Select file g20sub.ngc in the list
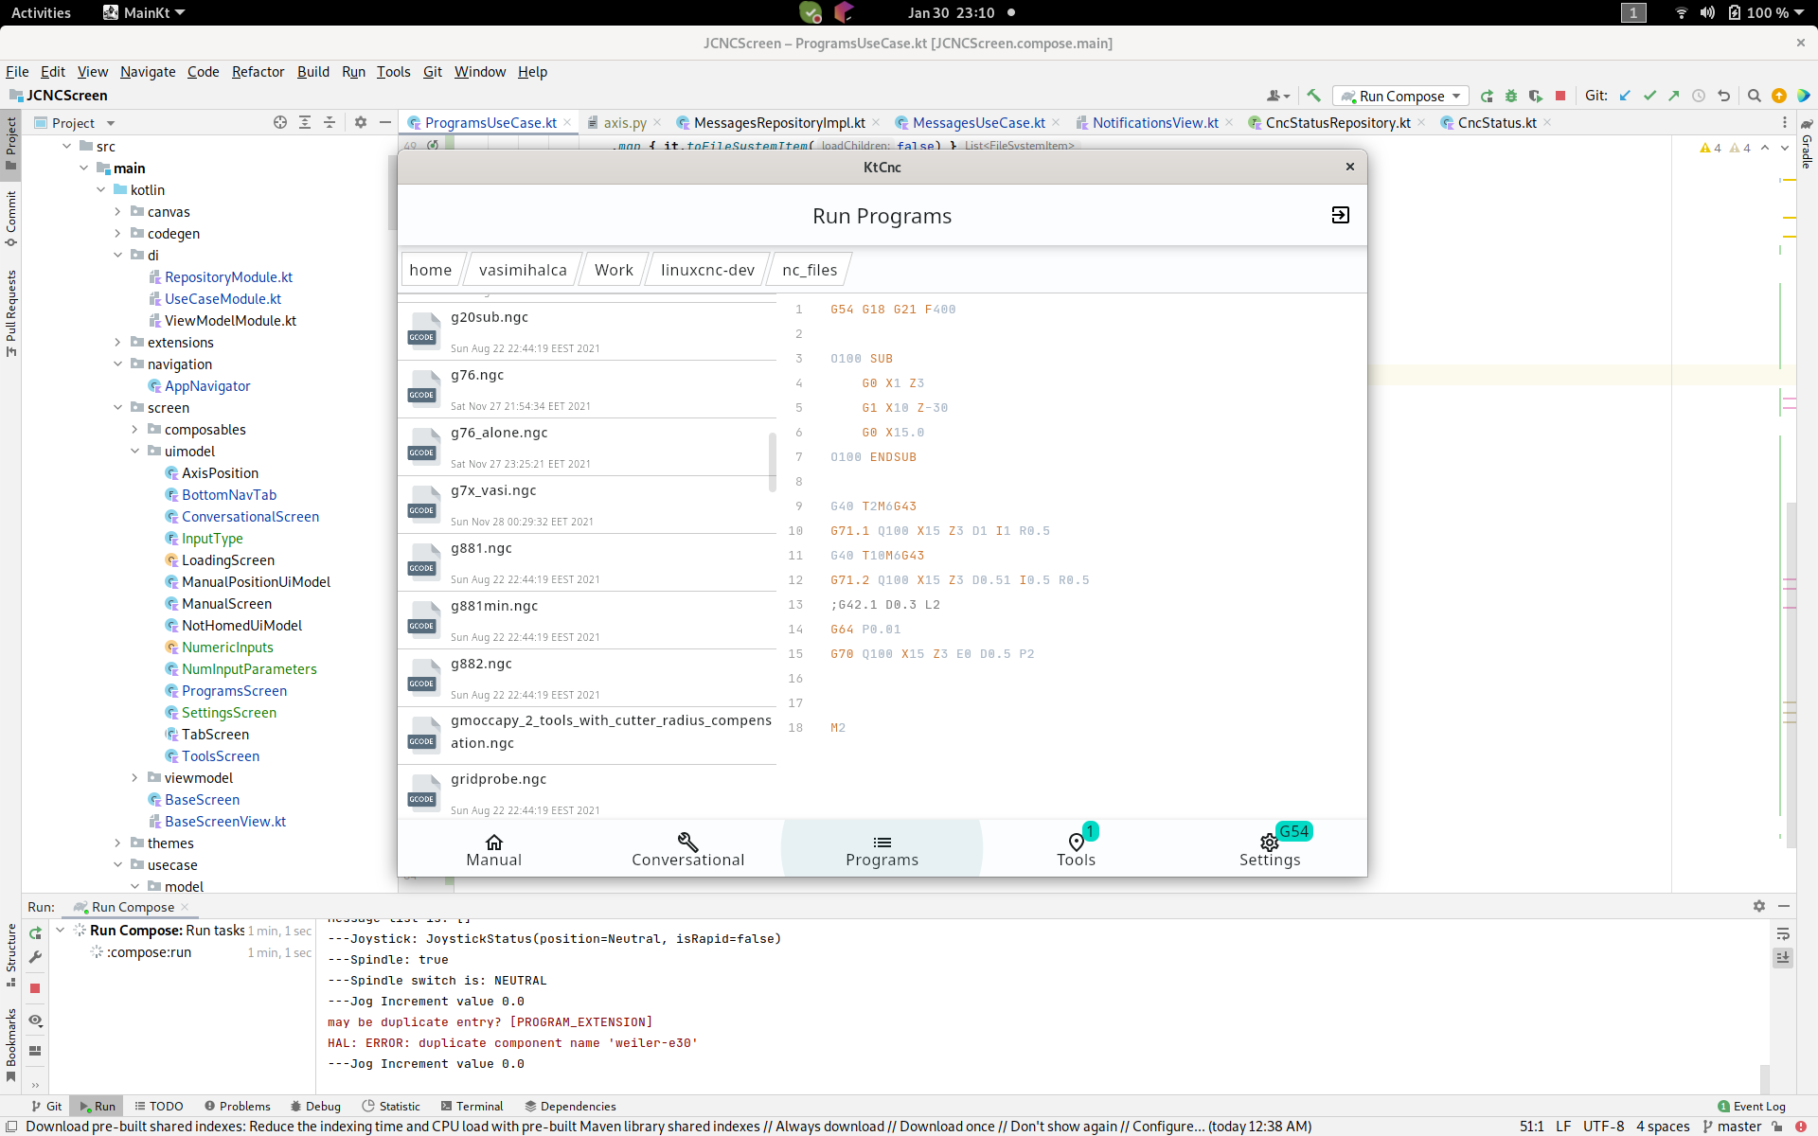Screen dimensions: 1818x1136 point(587,331)
